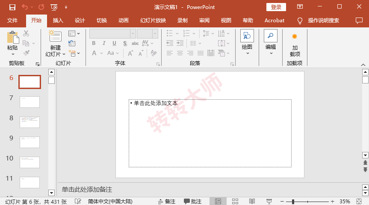Increase list indent level icon
This screenshot has width=369, height=205.
coord(180,43)
